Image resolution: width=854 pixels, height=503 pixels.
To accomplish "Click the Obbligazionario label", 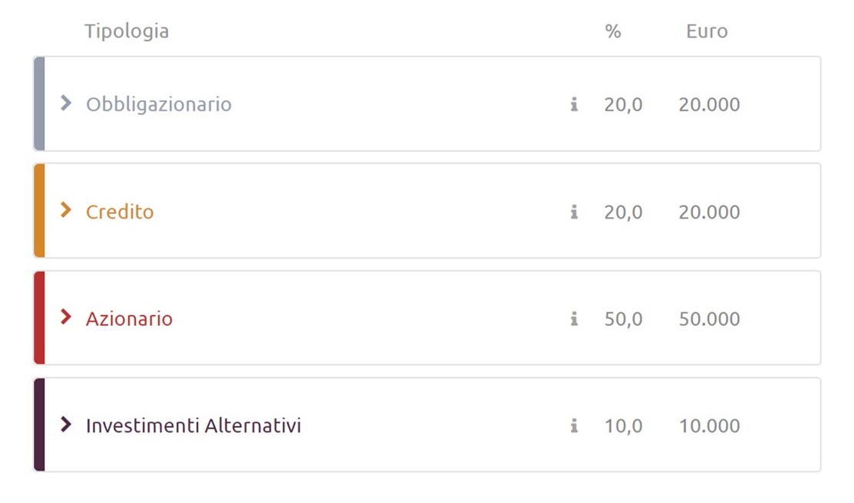I will (x=159, y=104).
